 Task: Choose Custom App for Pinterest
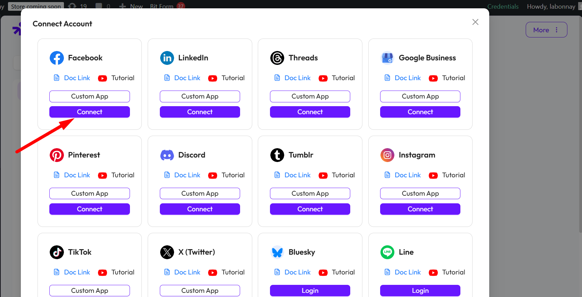(90, 194)
